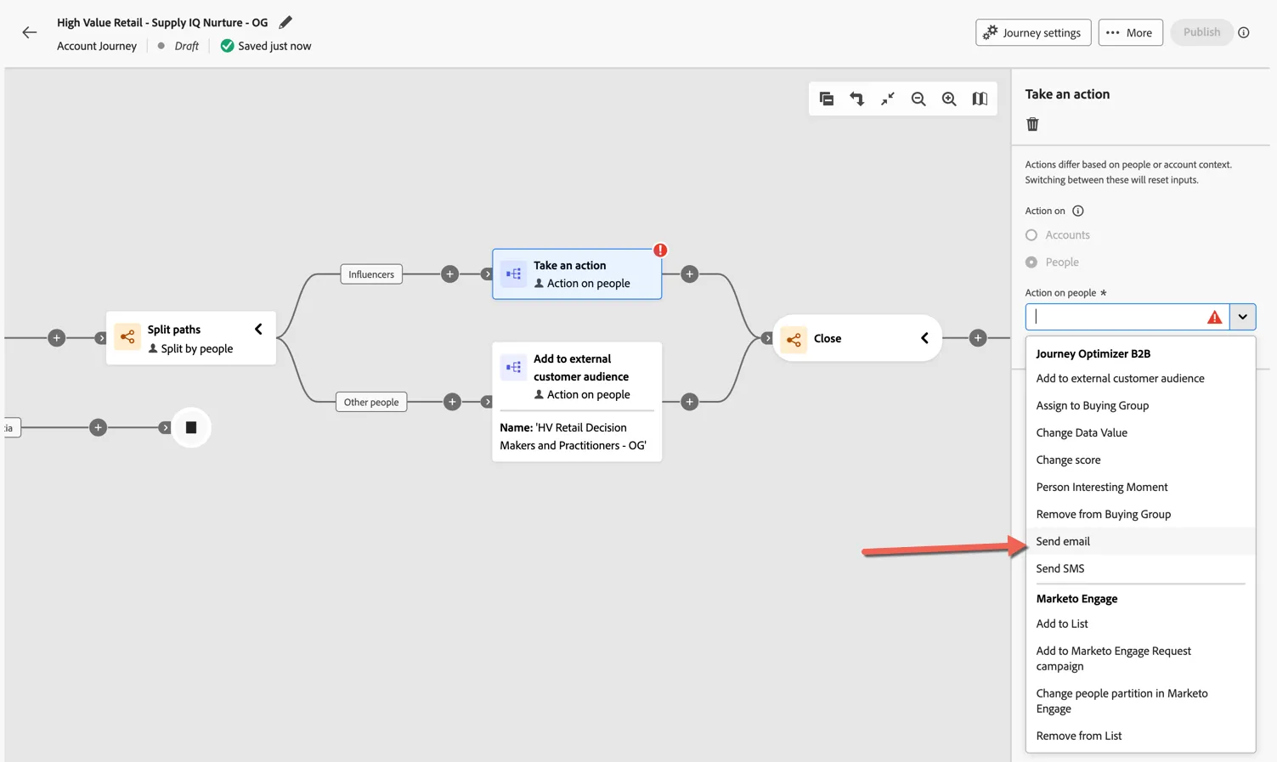Image resolution: width=1277 pixels, height=762 pixels.
Task: Click the multi-select copy canvas icon
Action: 826,99
